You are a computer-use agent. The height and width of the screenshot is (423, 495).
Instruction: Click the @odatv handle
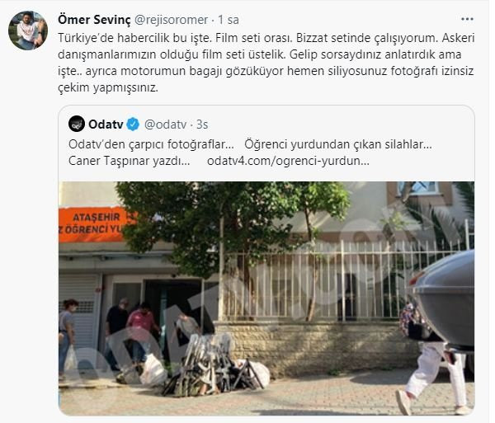point(166,125)
